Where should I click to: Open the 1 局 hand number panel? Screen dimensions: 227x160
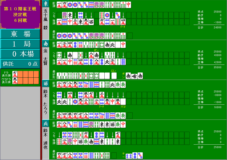click(x=20, y=44)
